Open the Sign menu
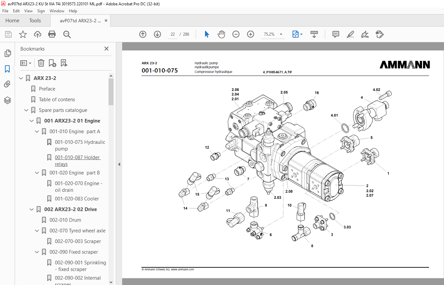Viewport: 444px width, 285px height. click(x=41, y=11)
